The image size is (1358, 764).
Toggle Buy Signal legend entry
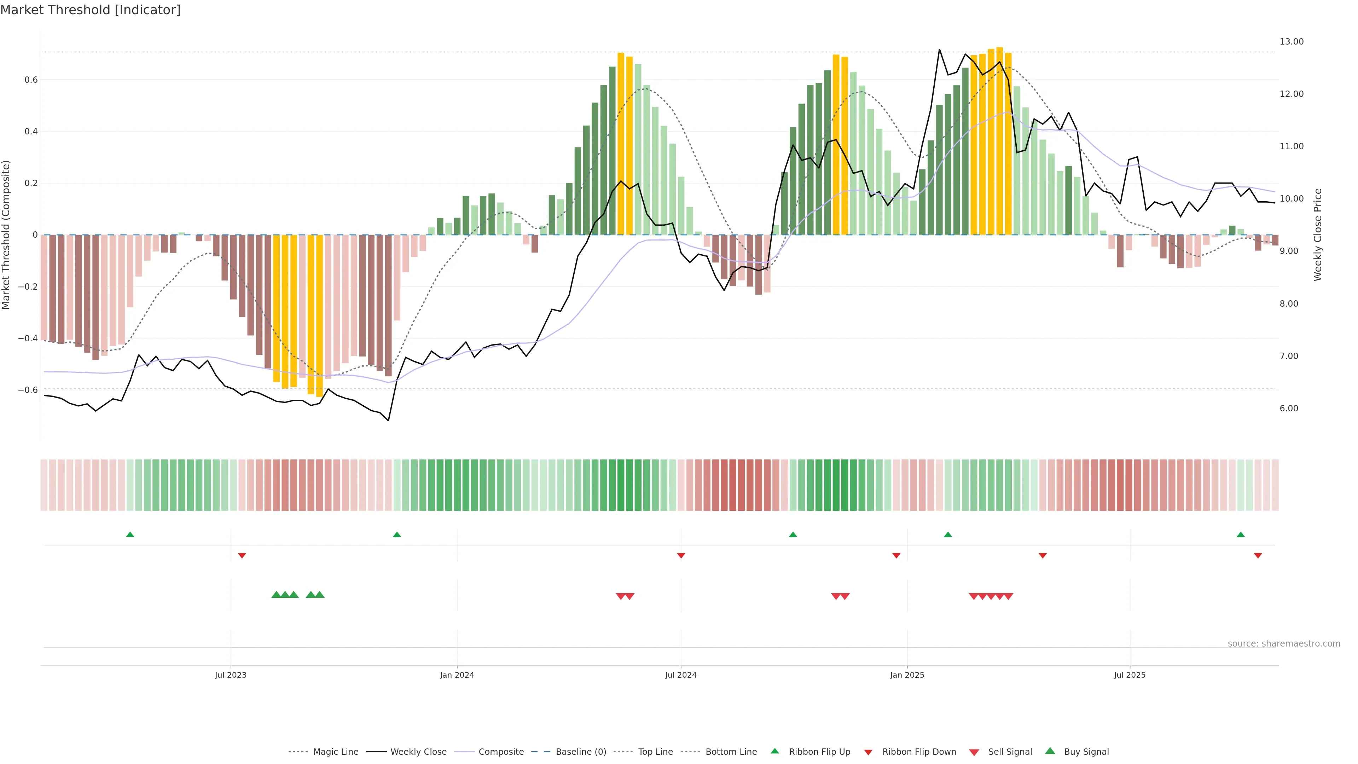tap(1086, 752)
